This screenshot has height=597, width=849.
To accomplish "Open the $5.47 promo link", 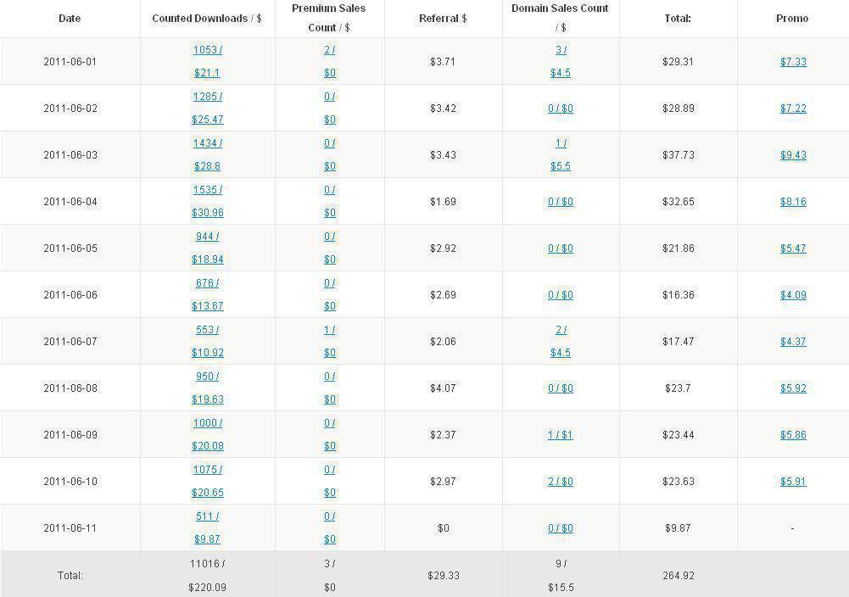I will [793, 248].
